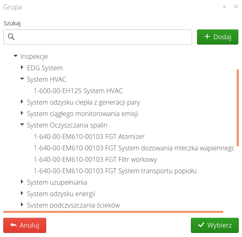Viewport: 242px width, 237px height.
Task: Select FGT System transportu popiołu item
Action: 115,171
